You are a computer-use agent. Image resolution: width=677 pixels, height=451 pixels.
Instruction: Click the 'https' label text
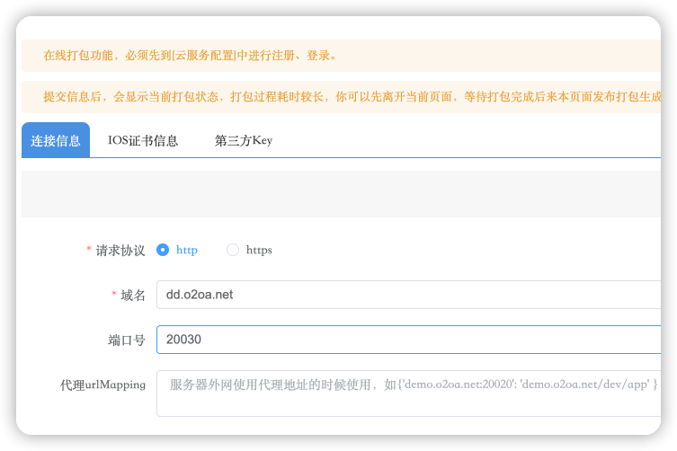[259, 250]
